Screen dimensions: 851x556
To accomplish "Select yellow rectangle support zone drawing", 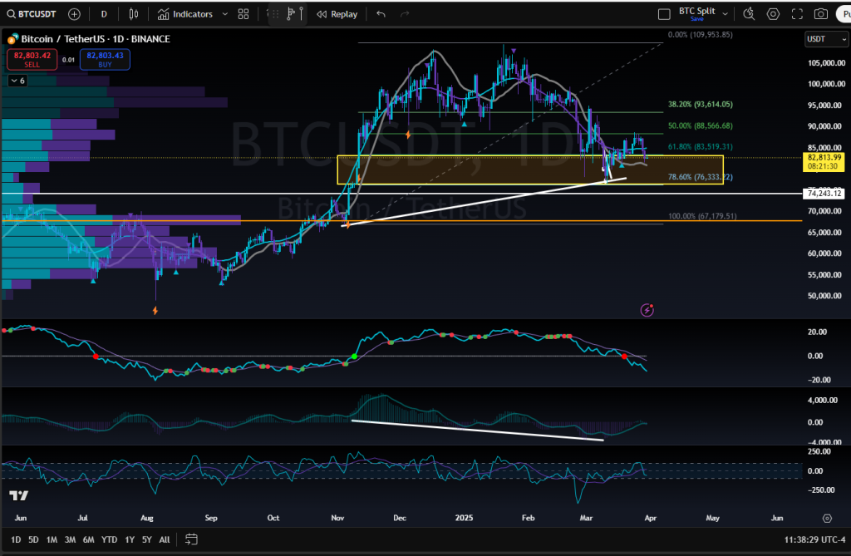I will click(529, 170).
